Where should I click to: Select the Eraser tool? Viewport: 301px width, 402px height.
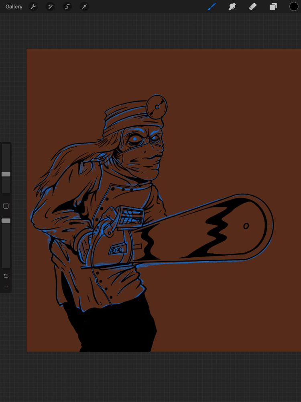pyautogui.click(x=252, y=7)
